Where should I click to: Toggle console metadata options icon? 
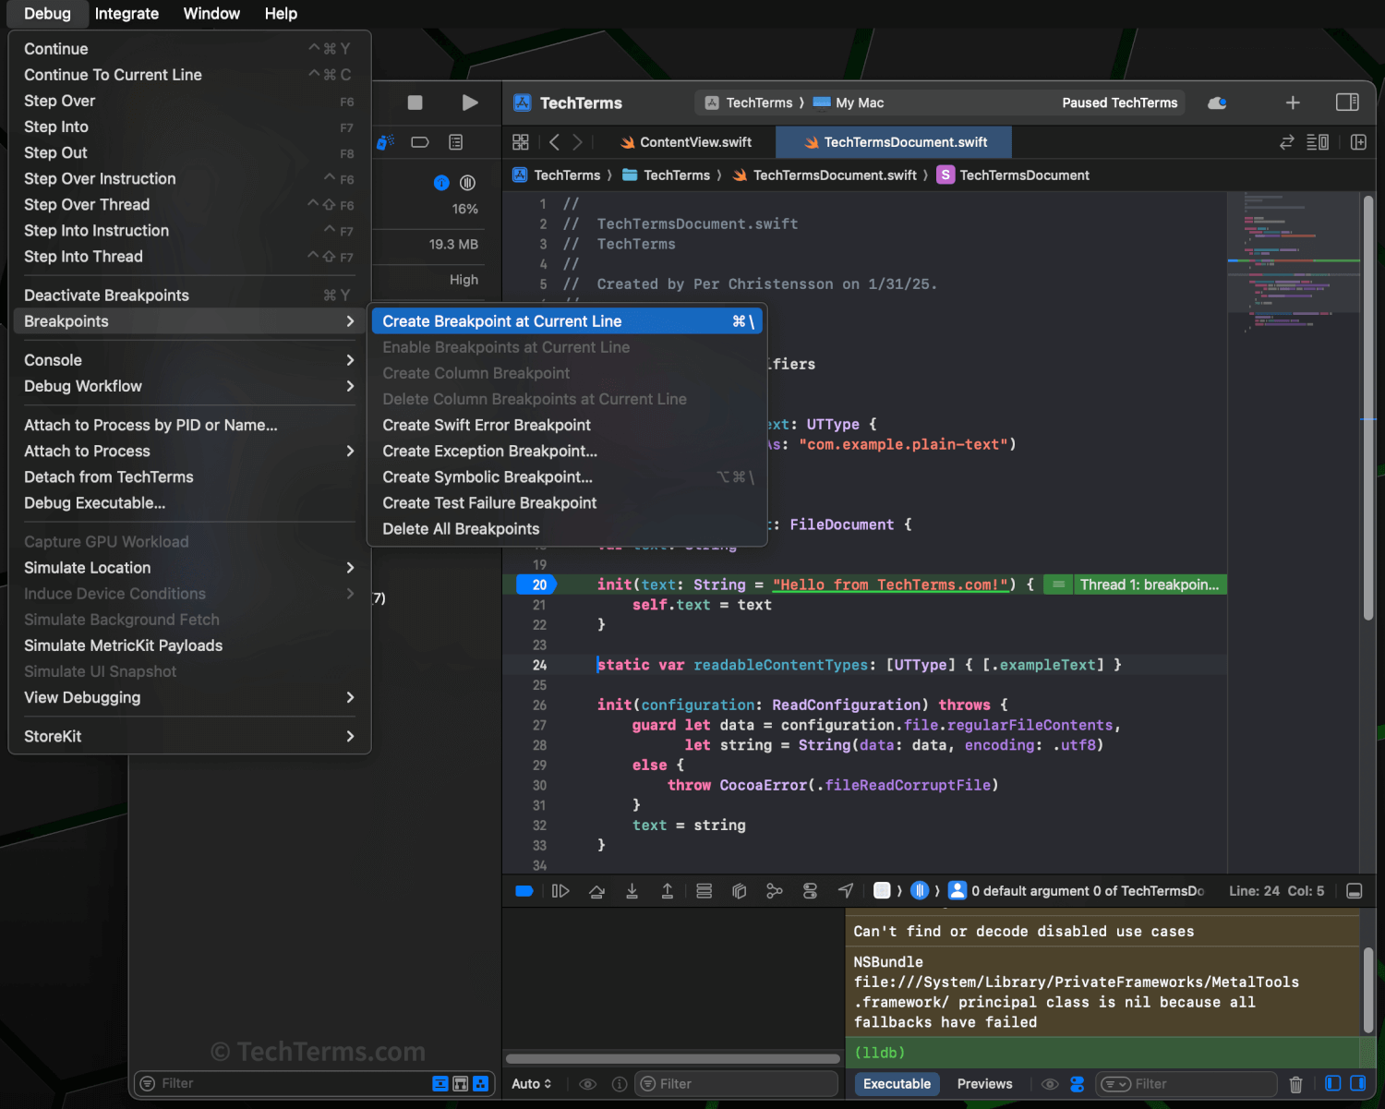1078,1084
